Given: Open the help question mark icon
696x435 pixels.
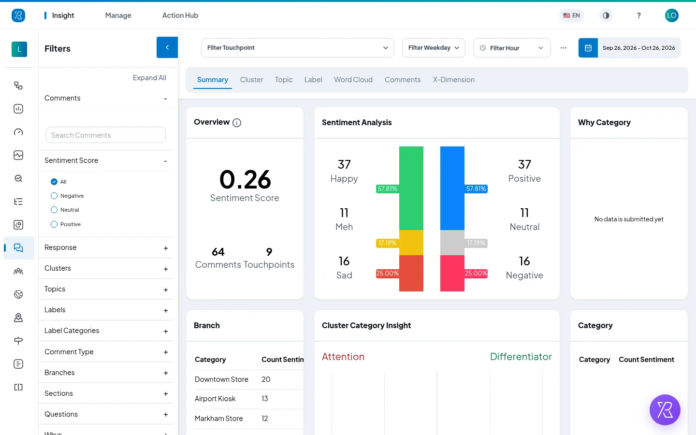Looking at the screenshot, I should (x=639, y=15).
